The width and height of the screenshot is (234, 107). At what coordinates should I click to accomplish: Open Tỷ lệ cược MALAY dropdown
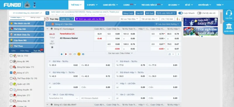pos(166,13)
